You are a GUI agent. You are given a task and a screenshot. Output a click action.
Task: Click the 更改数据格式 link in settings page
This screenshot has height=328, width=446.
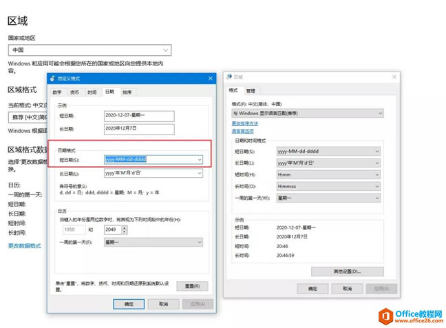pos(25,246)
